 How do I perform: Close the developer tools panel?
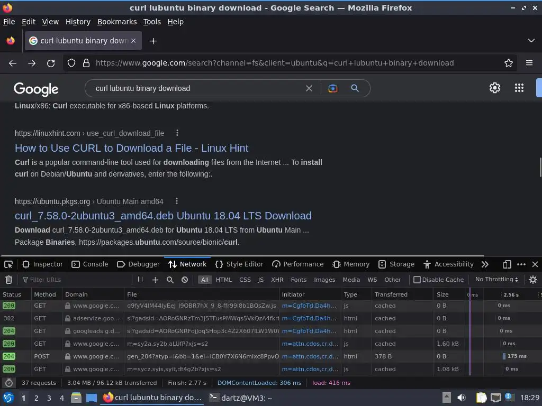[x=535, y=264]
